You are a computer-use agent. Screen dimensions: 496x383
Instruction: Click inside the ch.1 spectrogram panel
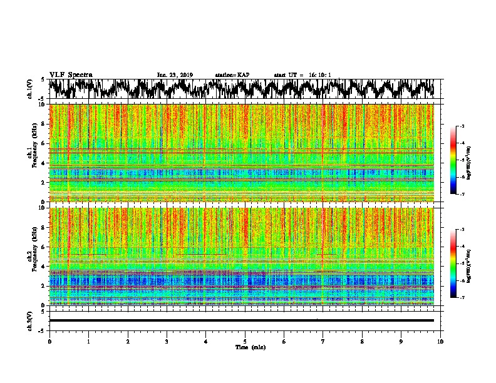pyautogui.click(x=241, y=153)
